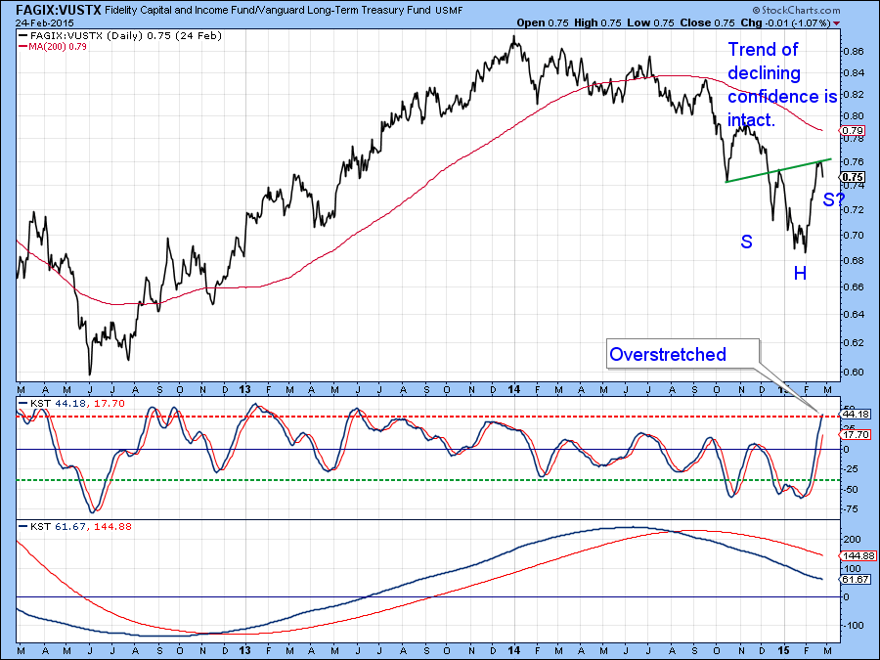Click the MA(200) 0.79 legend entry
This screenshot has width=880, height=660.
point(54,47)
